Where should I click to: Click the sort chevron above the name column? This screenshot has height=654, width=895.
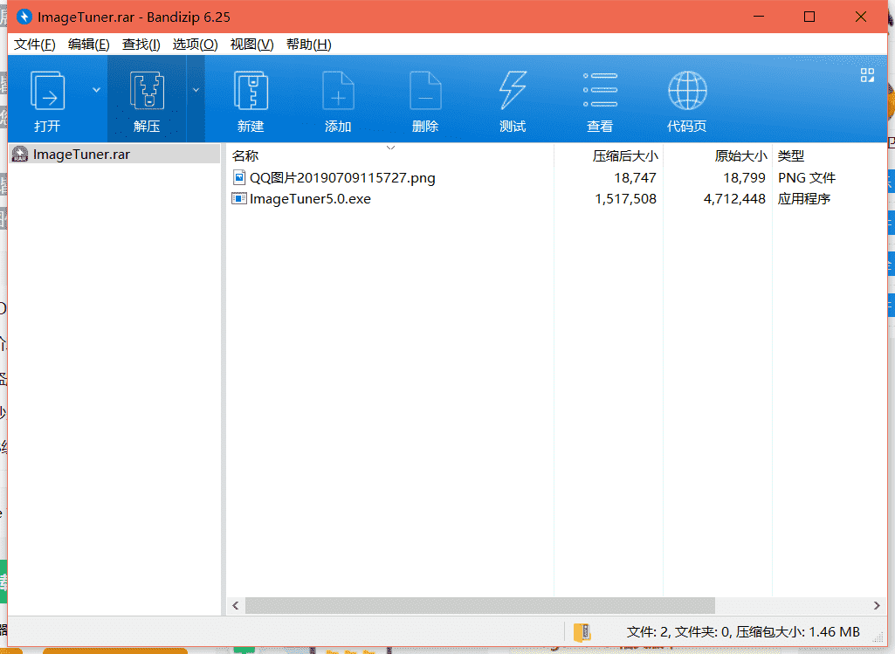click(x=390, y=148)
